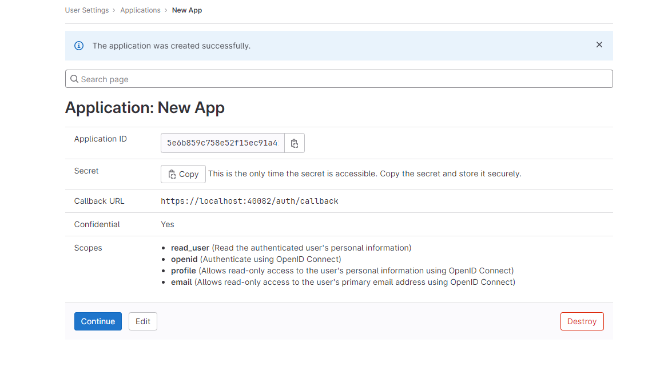This screenshot has height=375, width=672.
Task: Select the Application ID text box
Action: [x=222, y=143]
